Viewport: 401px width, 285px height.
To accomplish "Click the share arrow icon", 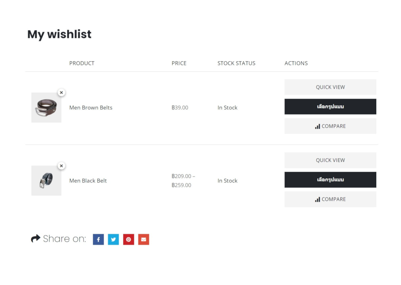I will pyautogui.click(x=36, y=238).
